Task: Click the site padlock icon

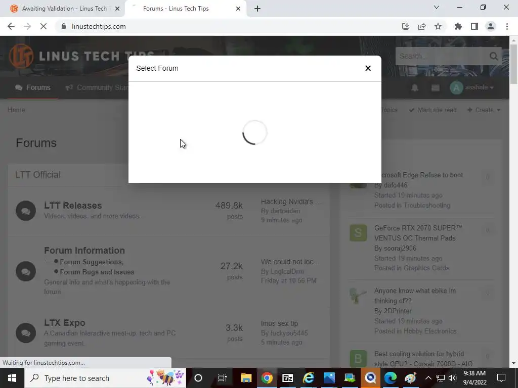Action: [64, 26]
